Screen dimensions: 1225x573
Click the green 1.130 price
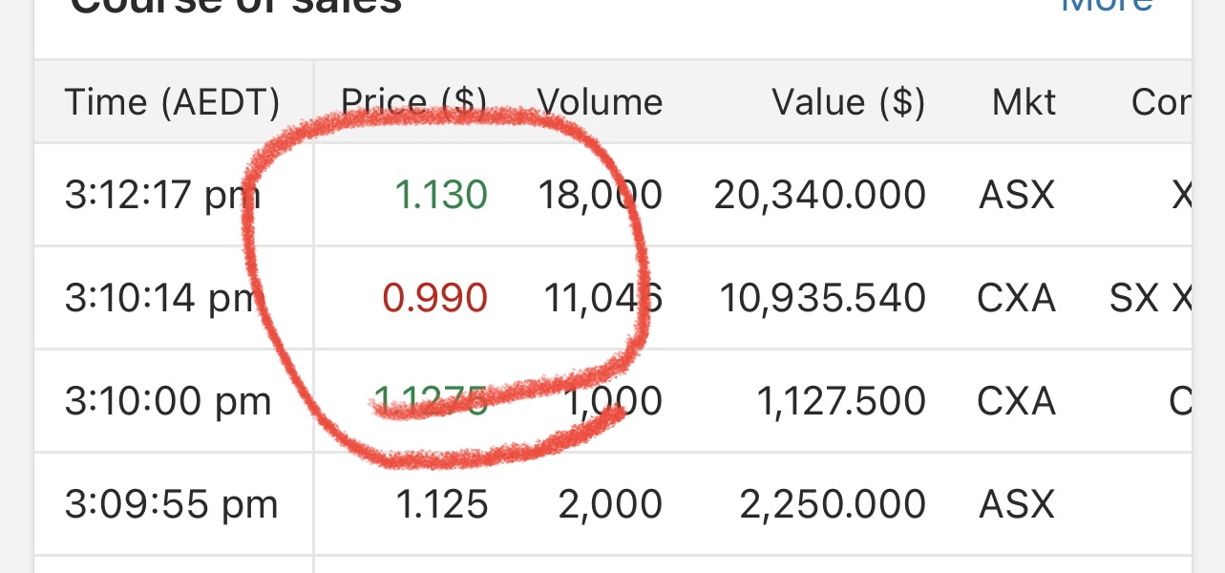tap(441, 196)
